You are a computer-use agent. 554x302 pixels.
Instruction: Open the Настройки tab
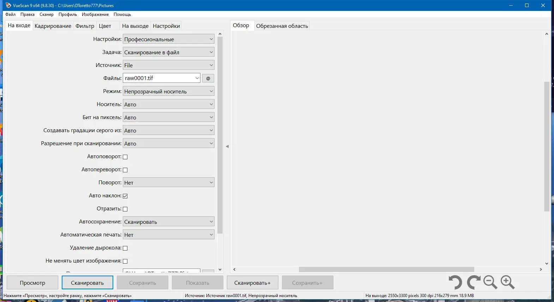(x=166, y=26)
